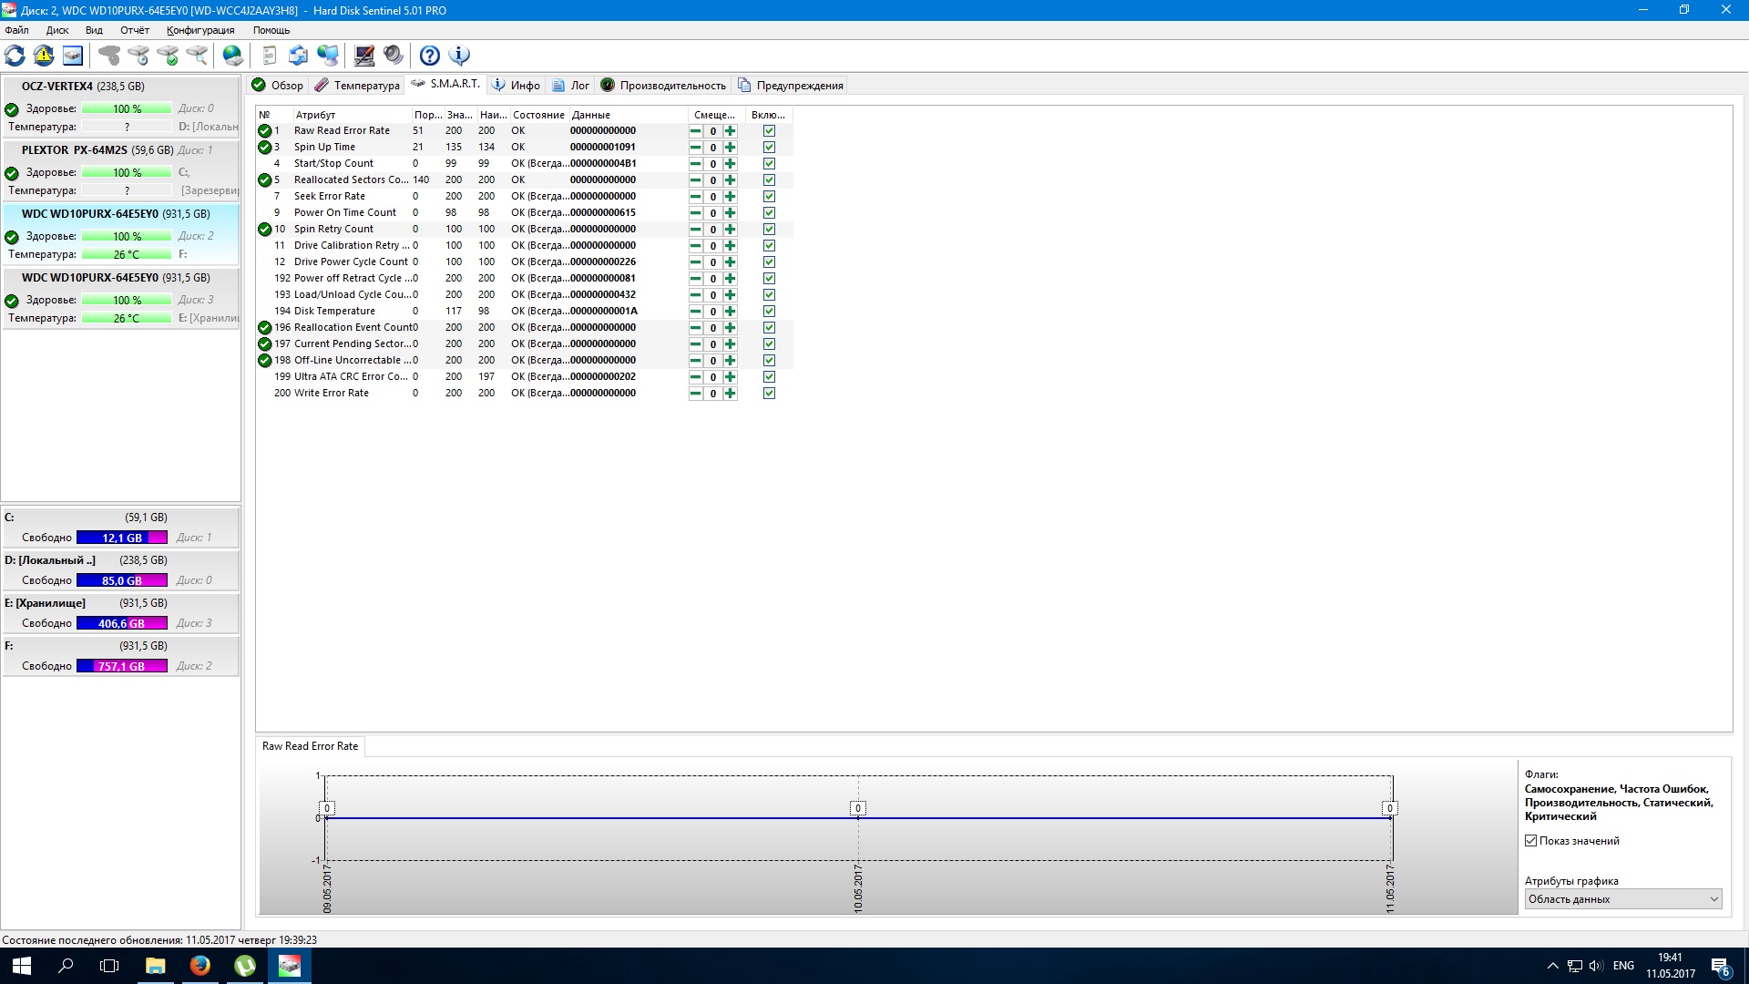Toggle the Disk Temperature attribute checkbox
This screenshot has width=1749, height=984.
point(769,312)
